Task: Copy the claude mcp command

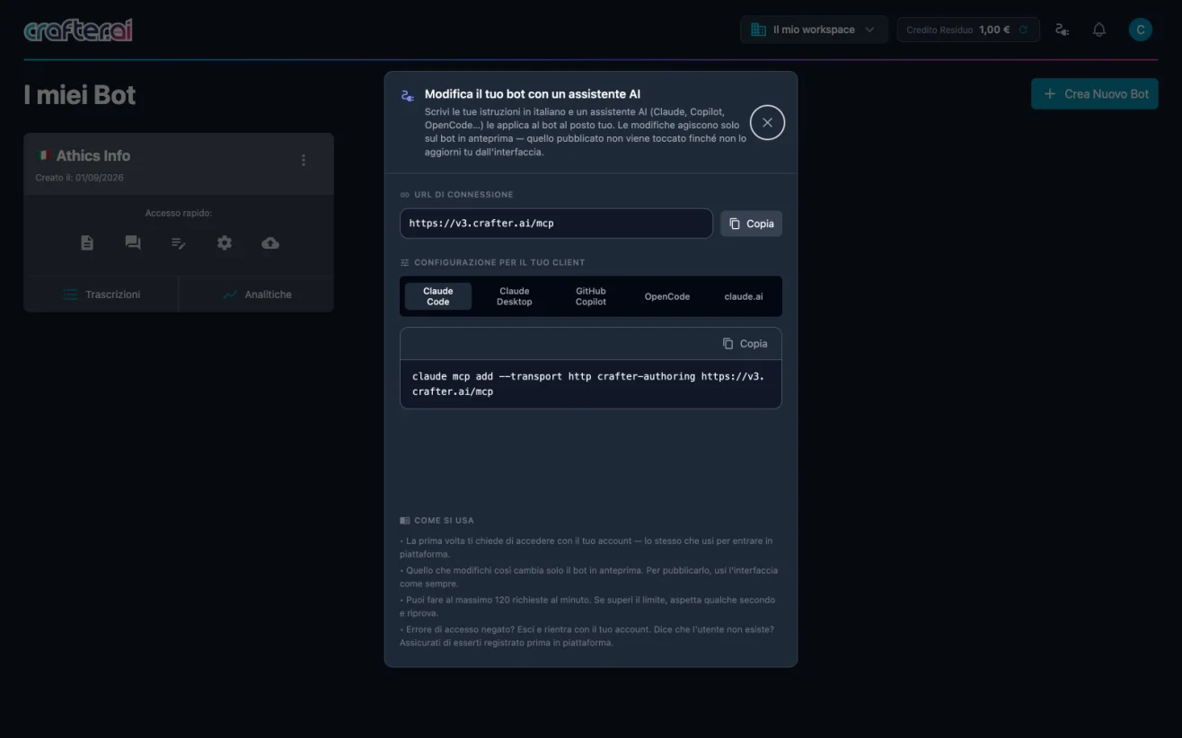Action: 745,344
